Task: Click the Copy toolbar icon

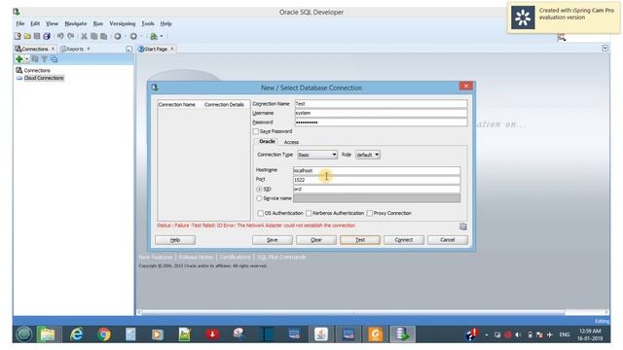Action: [x=93, y=36]
